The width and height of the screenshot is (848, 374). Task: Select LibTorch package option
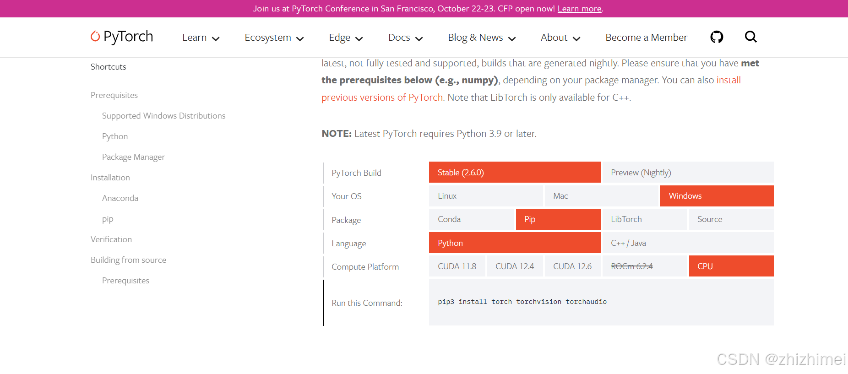point(645,219)
